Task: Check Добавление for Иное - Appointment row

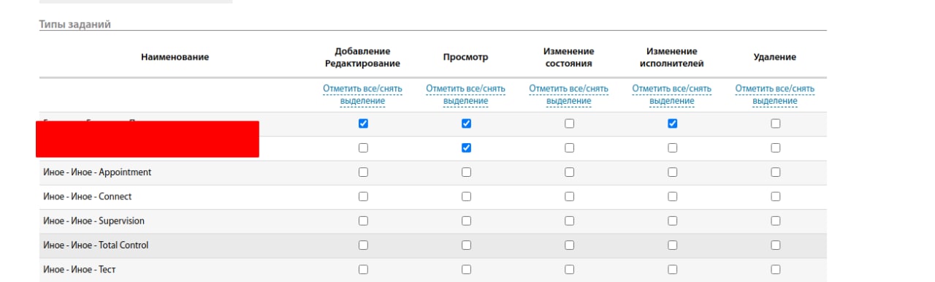Action: pos(363,172)
